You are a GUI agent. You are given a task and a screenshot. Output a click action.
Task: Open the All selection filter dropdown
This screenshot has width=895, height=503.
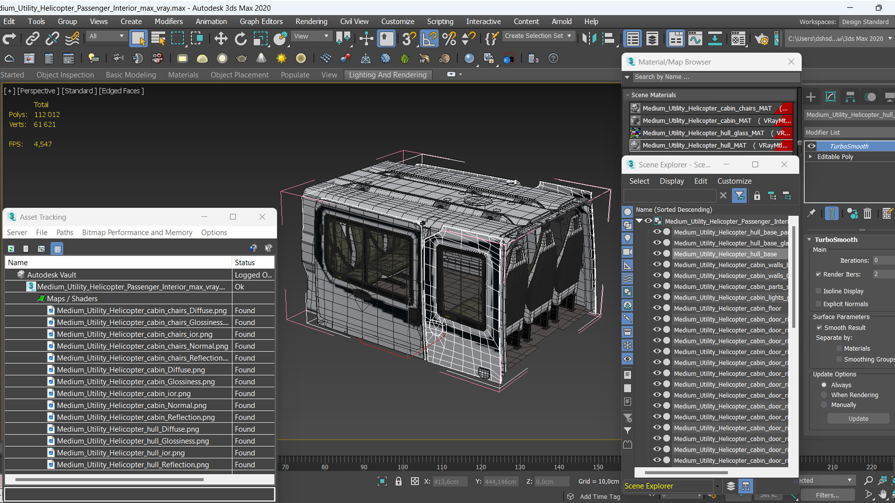tap(106, 36)
